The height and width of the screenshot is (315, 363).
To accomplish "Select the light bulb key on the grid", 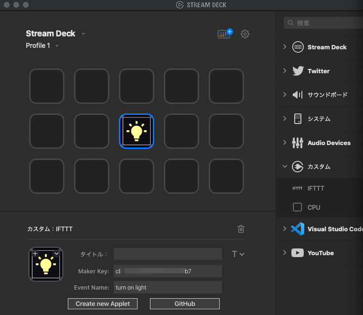I will [x=137, y=131].
